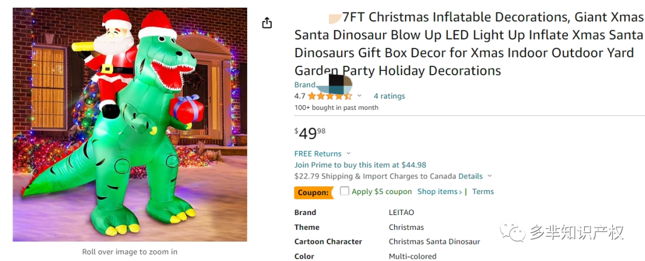This screenshot has width=645, height=261.
Task: Tick the Apply $5 coupon checkbox
Action: 345,191
